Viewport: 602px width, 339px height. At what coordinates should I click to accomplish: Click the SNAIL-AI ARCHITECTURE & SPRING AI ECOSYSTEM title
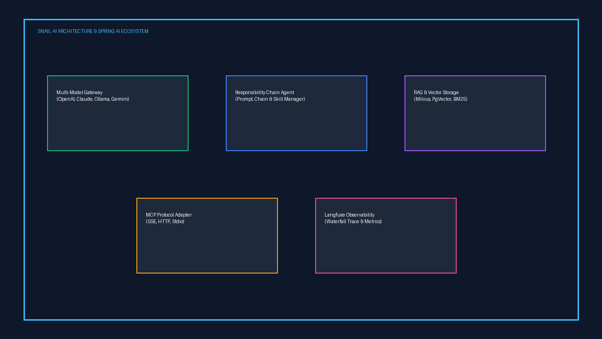tap(93, 32)
